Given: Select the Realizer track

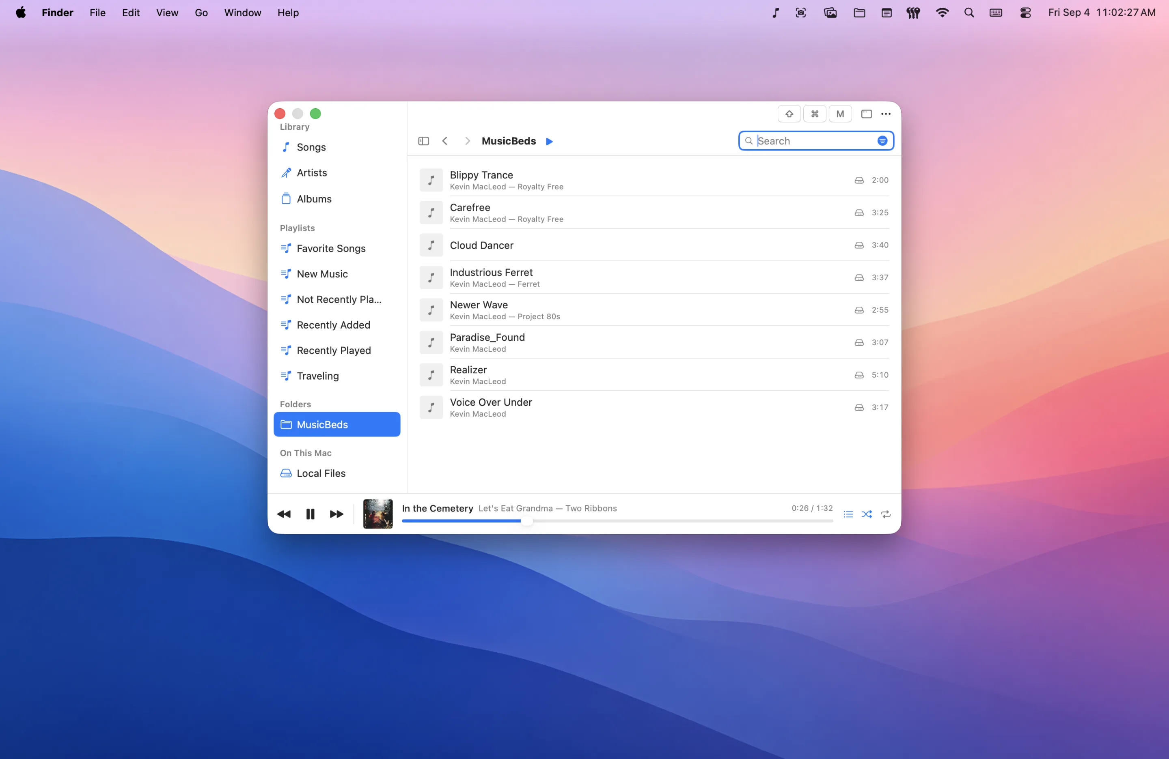Looking at the screenshot, I should click(x=654, y=374).
